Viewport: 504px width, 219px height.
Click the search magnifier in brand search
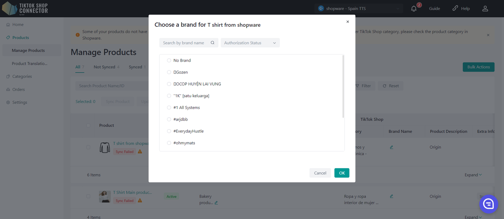coord(213,43)
